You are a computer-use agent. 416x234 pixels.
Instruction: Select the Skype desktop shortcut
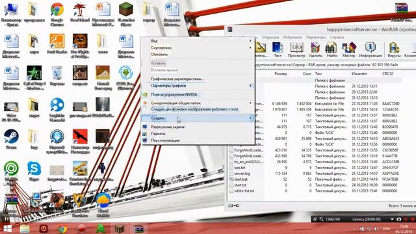click(x=34, y=171)
